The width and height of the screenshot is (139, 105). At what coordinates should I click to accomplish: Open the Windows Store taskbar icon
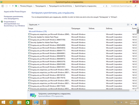(28, 102)
